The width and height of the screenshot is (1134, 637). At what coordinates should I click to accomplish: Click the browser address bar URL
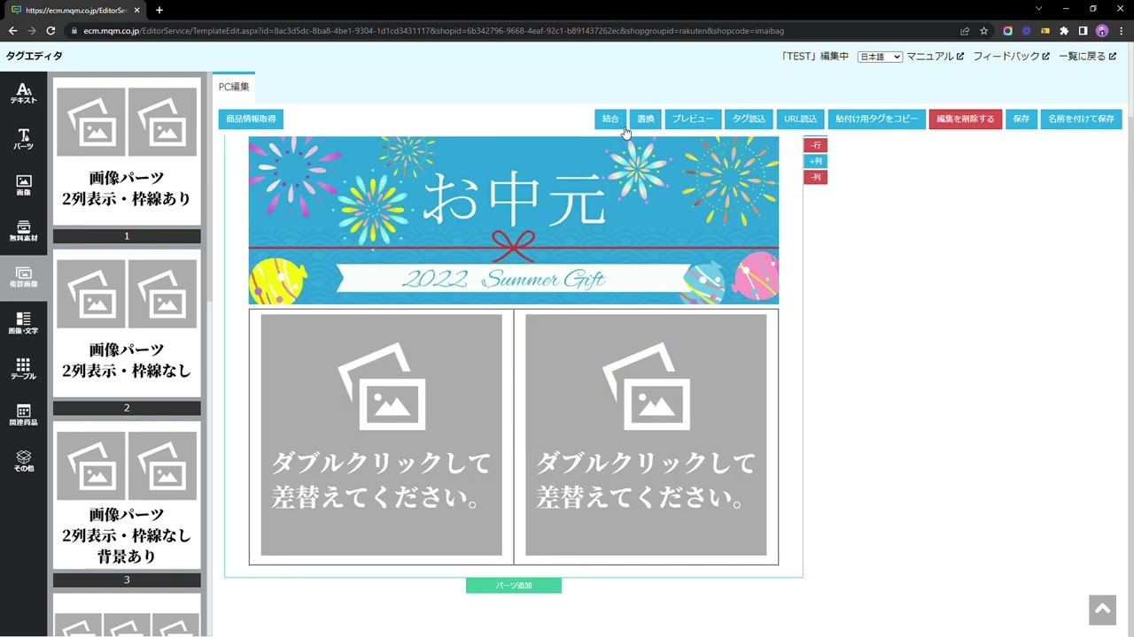[x=434, y=31]
